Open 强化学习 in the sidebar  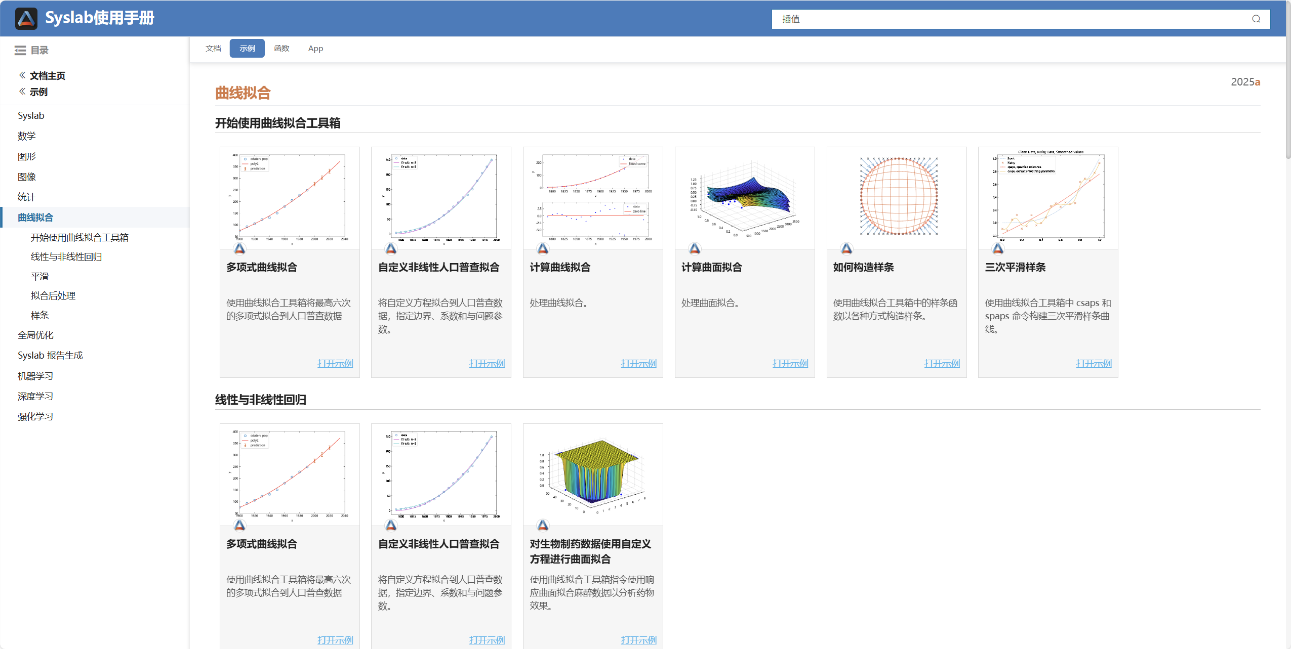point(35,416)
